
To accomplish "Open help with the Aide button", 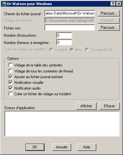I will [87, 147].
